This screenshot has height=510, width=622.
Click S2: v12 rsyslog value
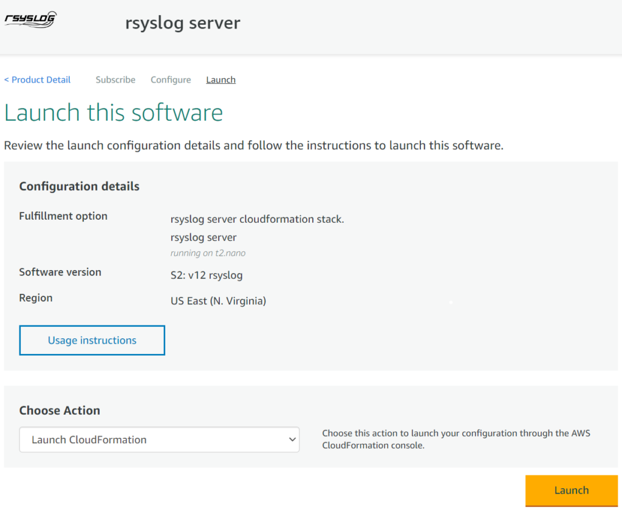coord(207,275)
